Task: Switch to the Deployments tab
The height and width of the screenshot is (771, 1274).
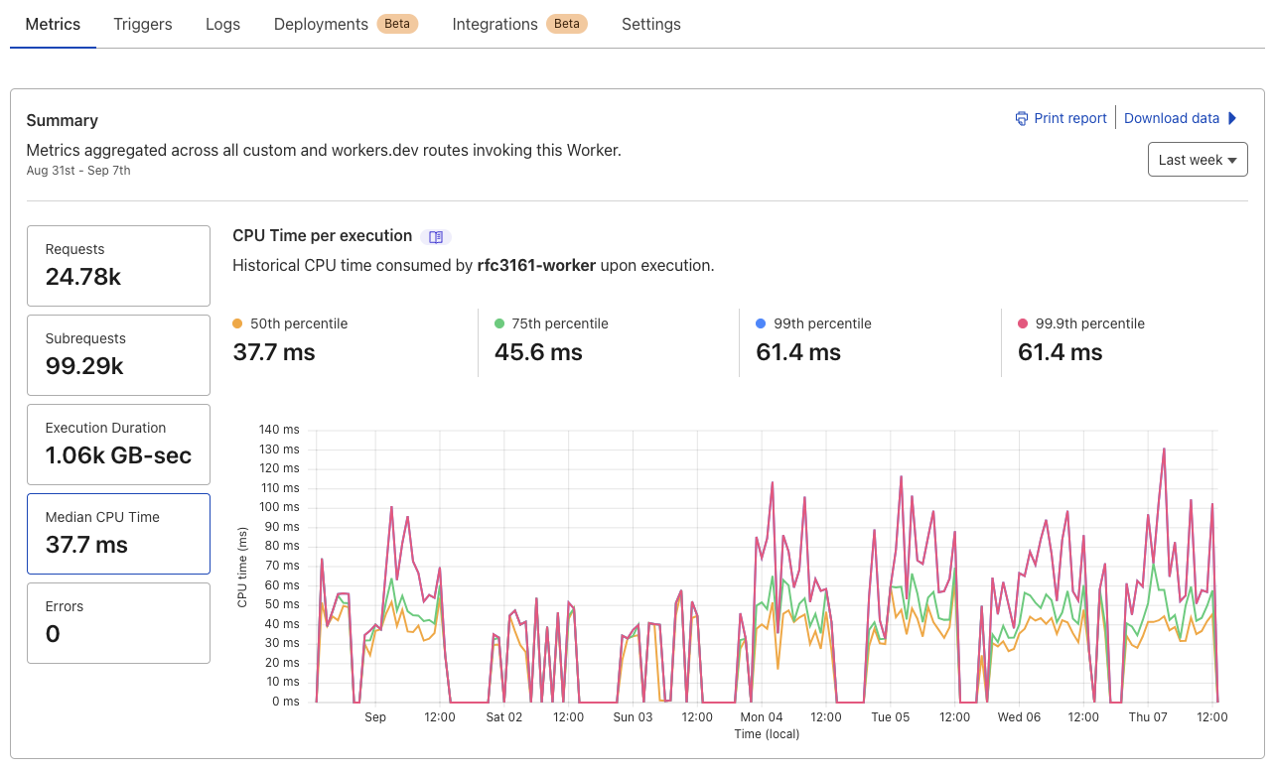Action: pyautogui.click(x=320, y=24)
